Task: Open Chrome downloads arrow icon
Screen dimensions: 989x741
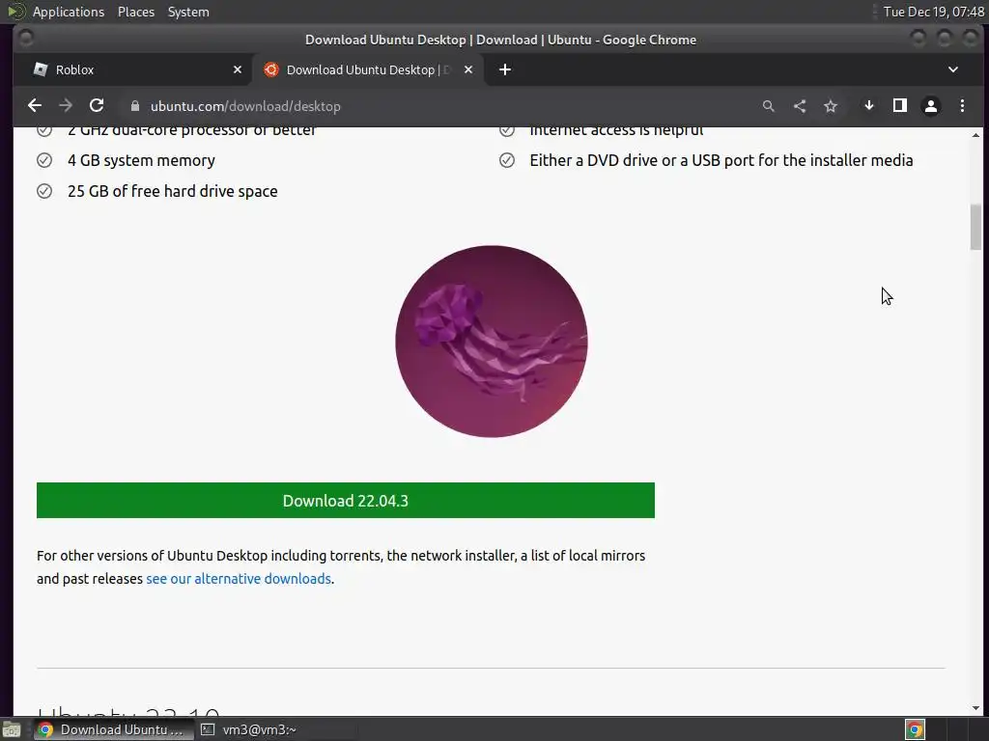Action: coord(869,106)
